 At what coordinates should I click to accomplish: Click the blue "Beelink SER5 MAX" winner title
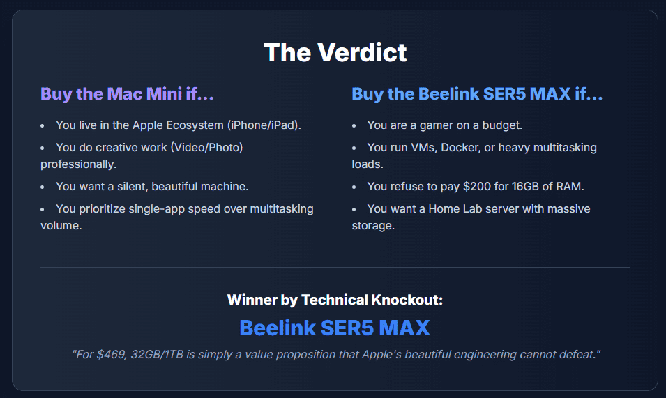(335, 328)
